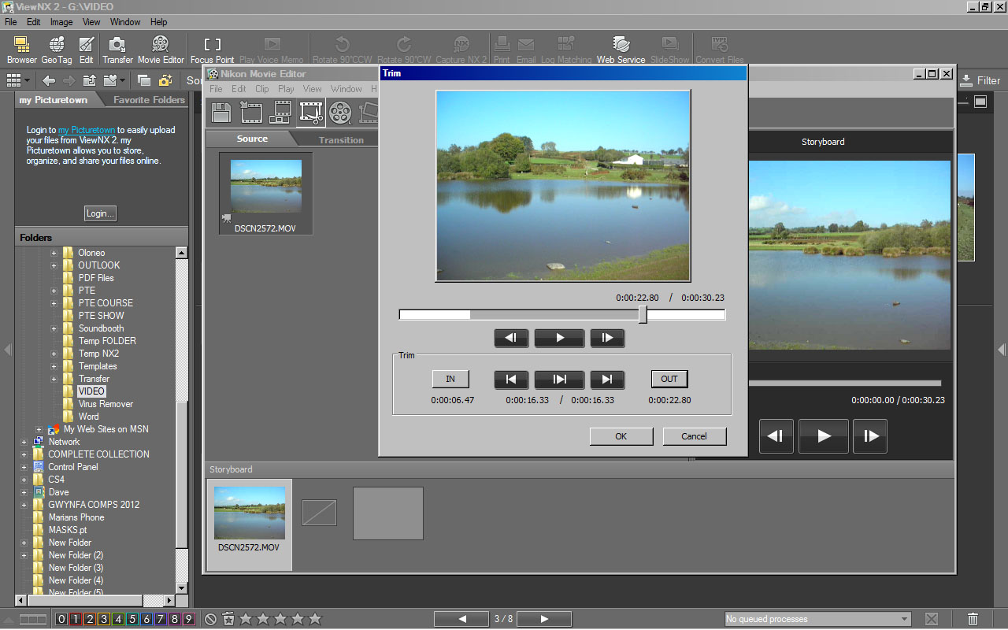Launch Movie Editor from ViewNX toolbar
The width and height of the screenshot is (1008, 630).
[x=161, y=50]
